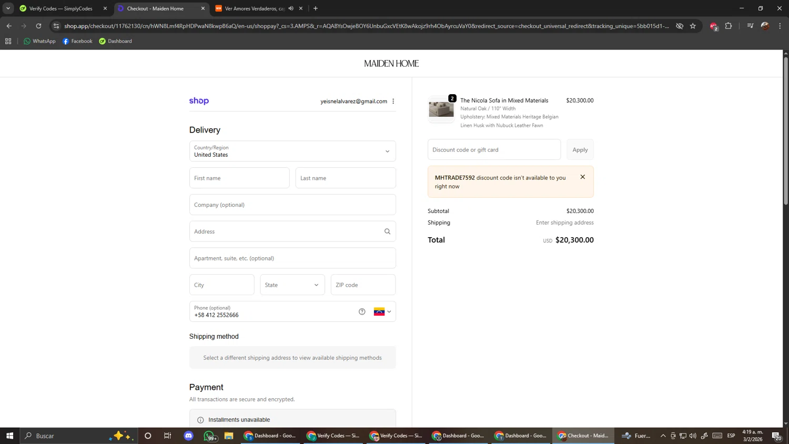Open the Windows Start menu
The height and width of the screenshot is (444, 789).
pyautogui.click(x=9, y=436)
